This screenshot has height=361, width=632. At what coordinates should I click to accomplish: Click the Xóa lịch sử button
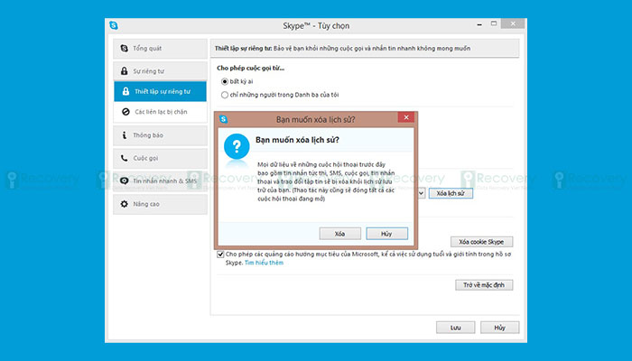tap(451, 193)
